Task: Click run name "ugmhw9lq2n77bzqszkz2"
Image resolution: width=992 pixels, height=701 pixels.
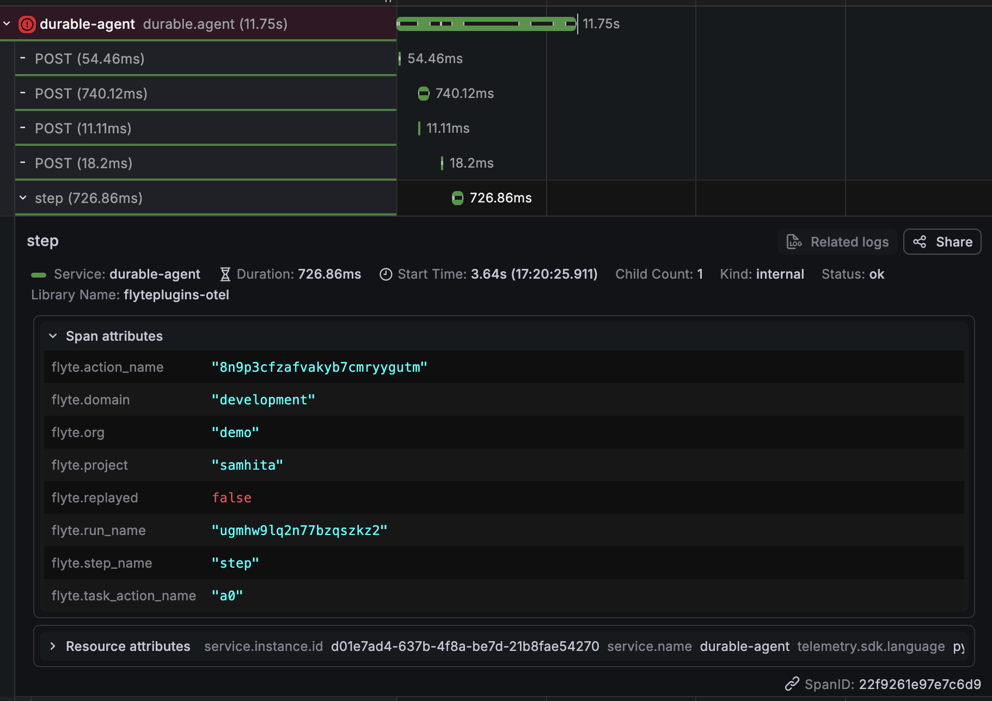Action: pos(299,531)
